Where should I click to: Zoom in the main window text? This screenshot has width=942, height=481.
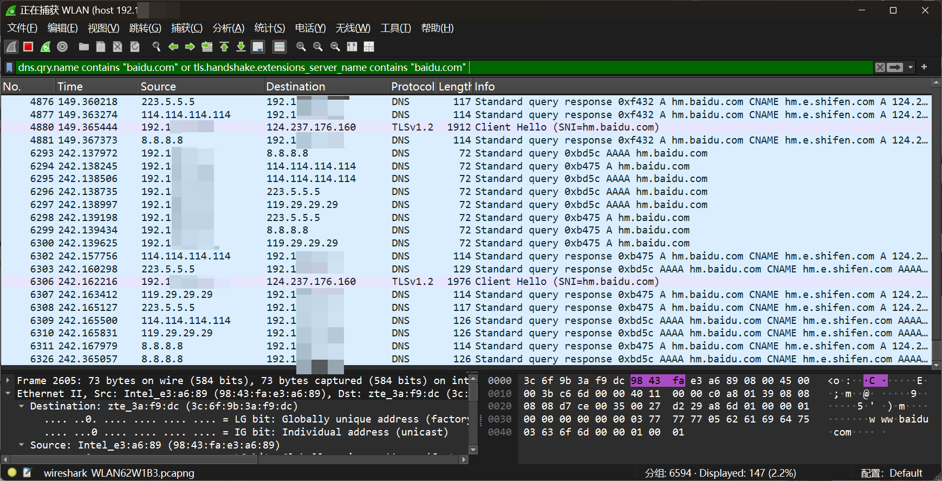pos(301,47)
